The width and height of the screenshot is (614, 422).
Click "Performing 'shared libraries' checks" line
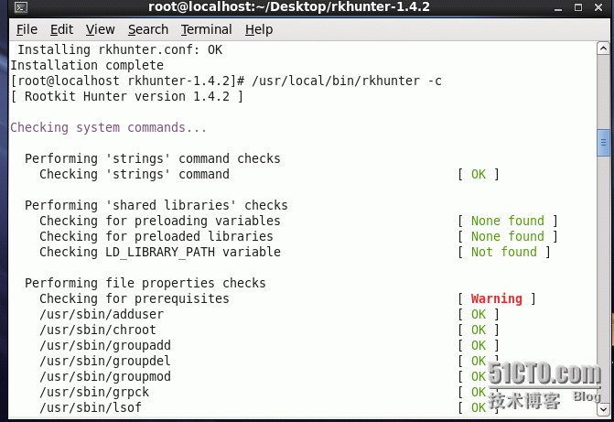[156, 205]
